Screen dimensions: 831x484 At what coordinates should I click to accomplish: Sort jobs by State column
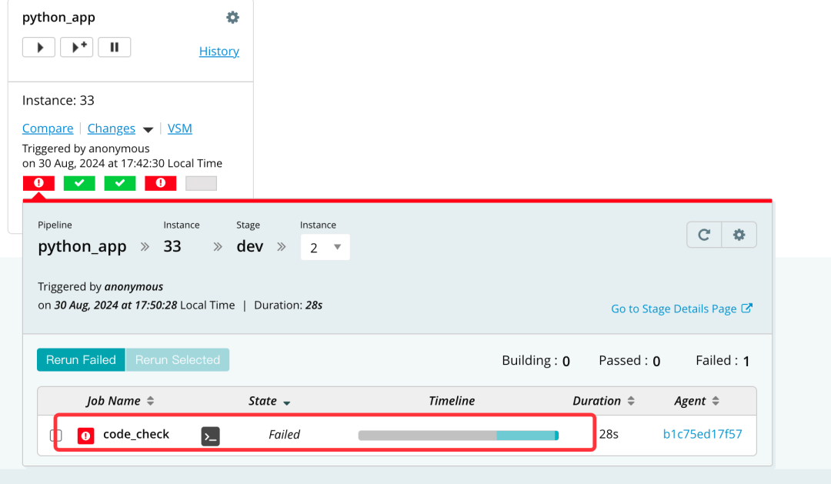point(269,401)
